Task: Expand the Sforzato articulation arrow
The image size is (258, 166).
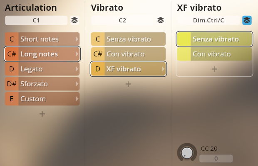Action: coord(77,84)
